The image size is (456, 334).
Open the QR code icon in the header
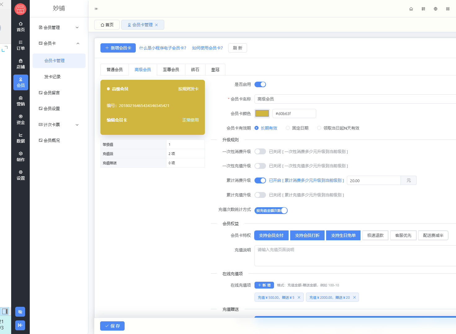tap(423, 9)
